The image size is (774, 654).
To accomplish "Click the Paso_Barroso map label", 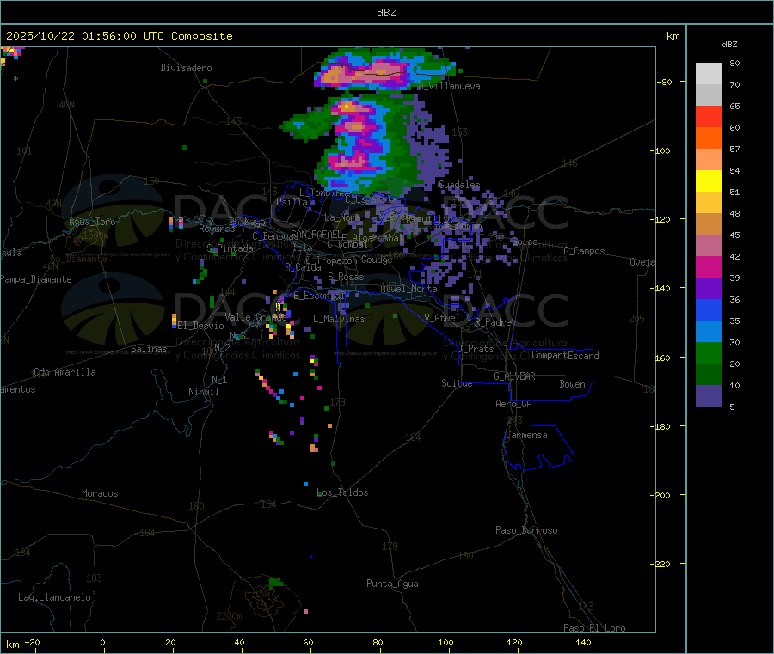I will [x=526, y=530].
